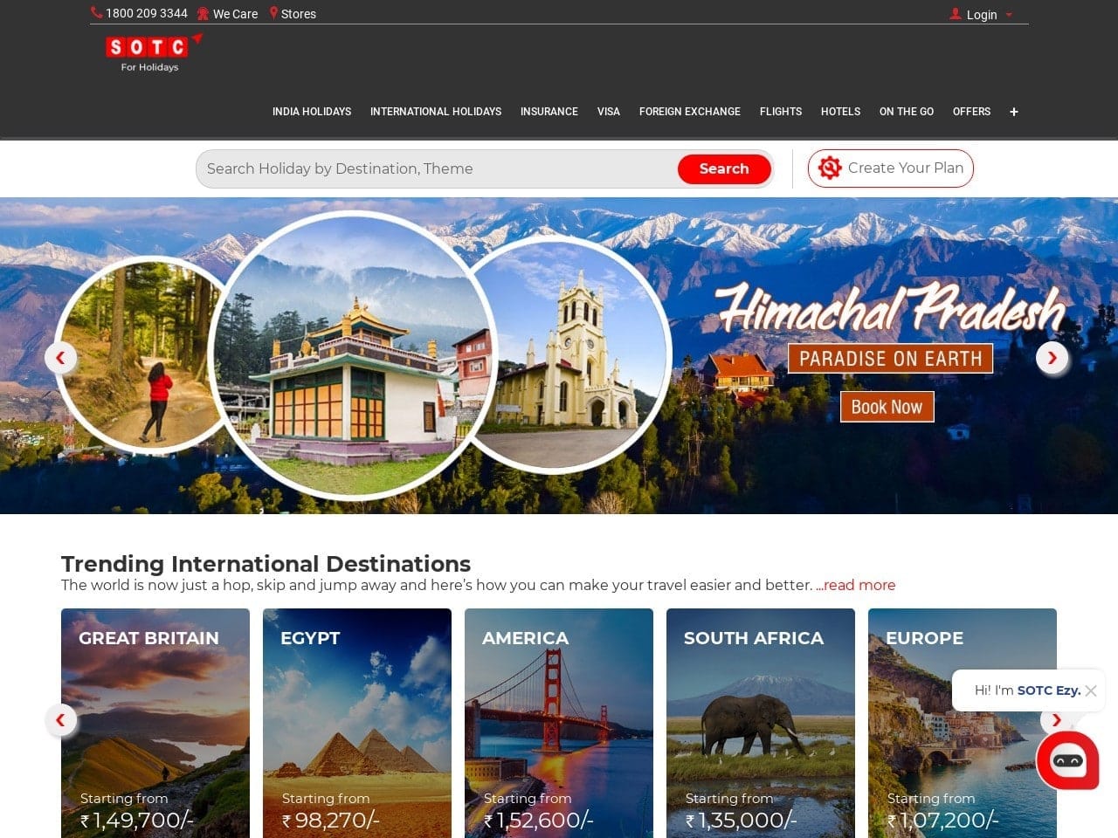Click the We Care link
The image size is (1118, 838).
click(235, 14)
